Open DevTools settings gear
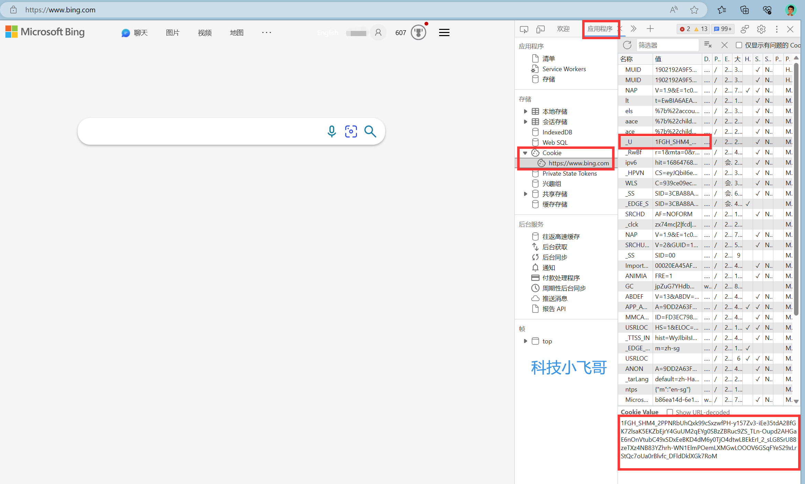 tap(761, 29)
